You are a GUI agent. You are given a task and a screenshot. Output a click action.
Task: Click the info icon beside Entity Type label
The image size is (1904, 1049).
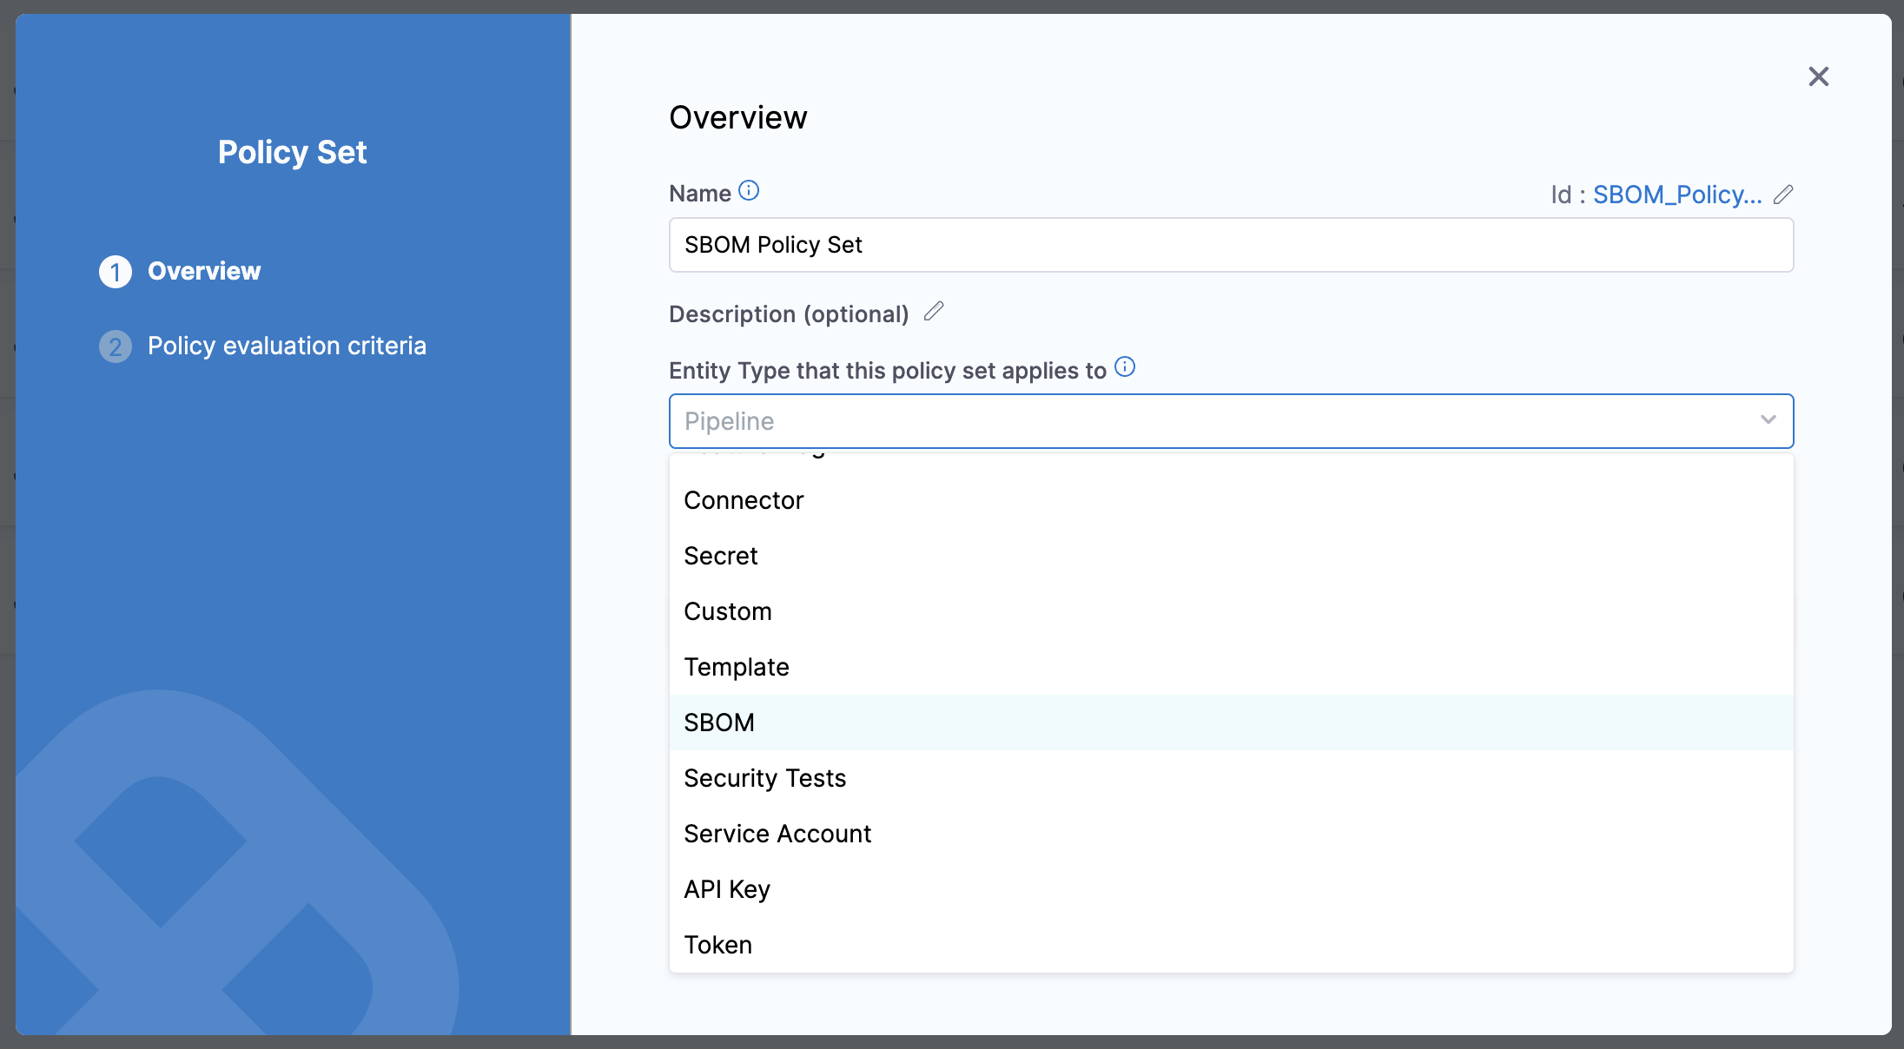coord(1125,367)
